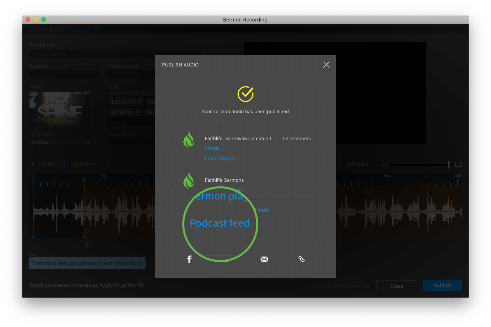Click the Close button at bottom
Image resolution: width=491 pixels, height=327 pixels.
396,286
